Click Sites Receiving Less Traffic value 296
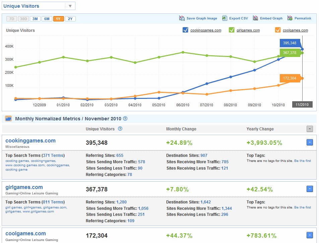Screen dimensions: 319x243 tap(225, 215)
